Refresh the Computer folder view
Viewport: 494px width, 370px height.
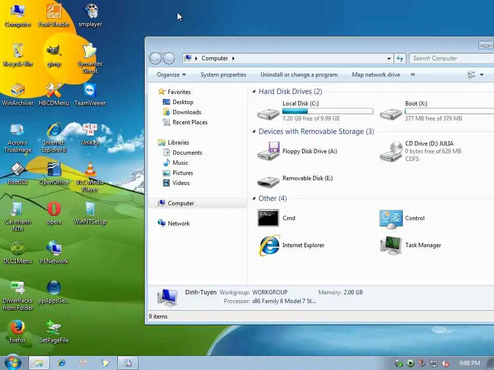point(400,58)
